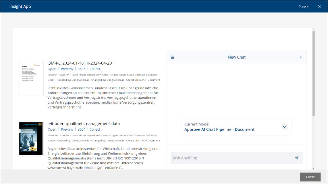Click the vertical scrollbar thumb

(x=314, y=74)
